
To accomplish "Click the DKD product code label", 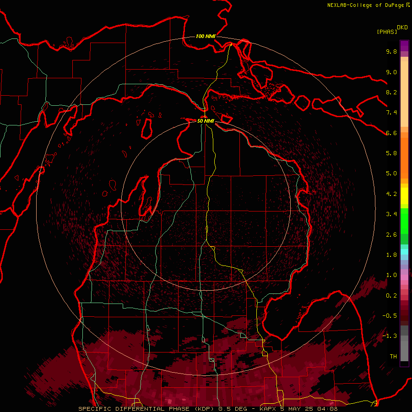I will pyautogui.click(x=402, y=27).
